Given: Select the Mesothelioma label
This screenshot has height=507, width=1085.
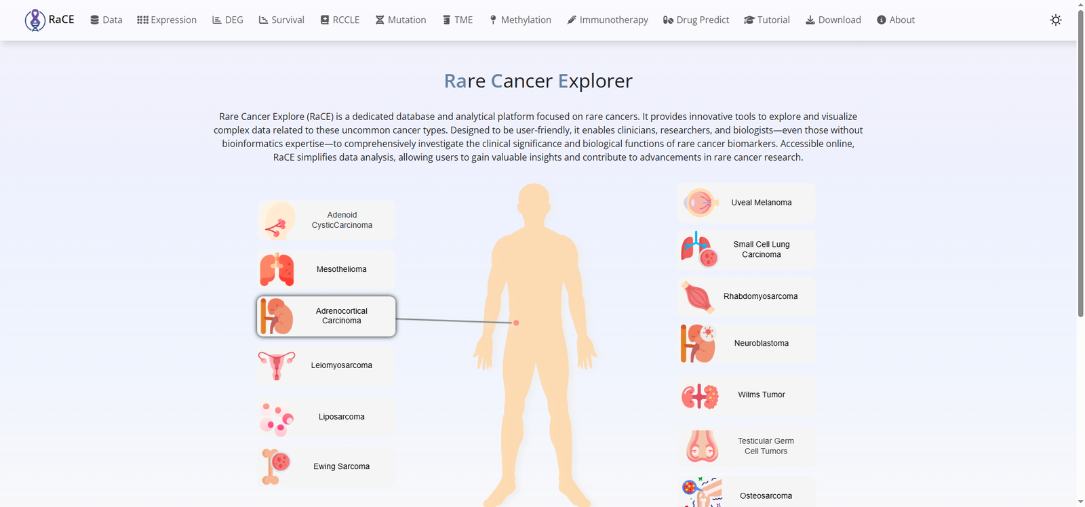Looking at the screenshot, I should (x=342, y=269).
